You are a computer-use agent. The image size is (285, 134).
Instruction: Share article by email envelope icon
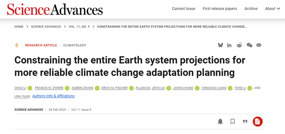259,45
